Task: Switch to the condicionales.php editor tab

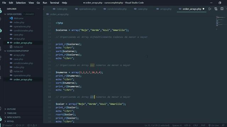Action: tap(115, 9)
